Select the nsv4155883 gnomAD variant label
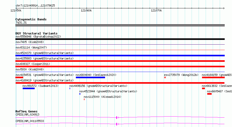232x127 pixels. pos(45,58)
